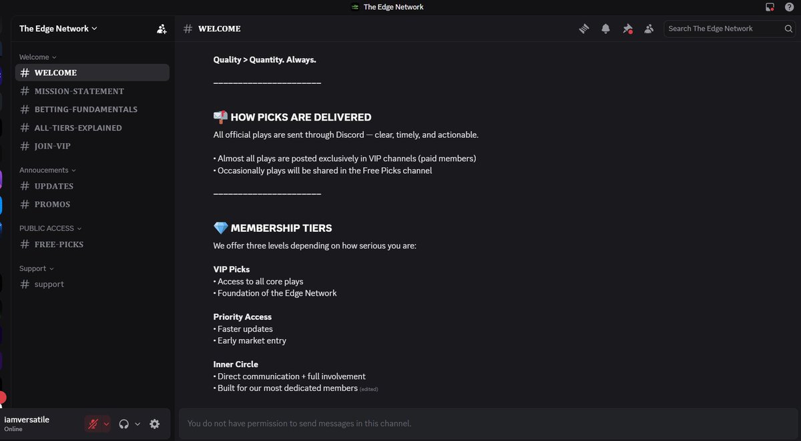Image resolution: width=801 pixels, height=441 pixels.
Task: Open the help question mark icon
Action: click(x=789, y=7)
